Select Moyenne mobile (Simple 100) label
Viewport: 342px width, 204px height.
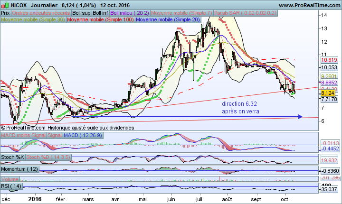[100, 19]
